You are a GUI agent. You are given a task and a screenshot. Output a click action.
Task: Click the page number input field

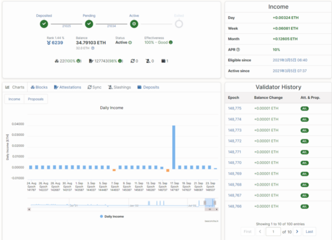point(273,232)
